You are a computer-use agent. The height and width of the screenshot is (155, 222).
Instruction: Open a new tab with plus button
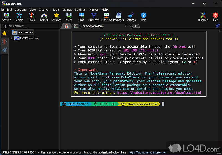click(136, 26)
